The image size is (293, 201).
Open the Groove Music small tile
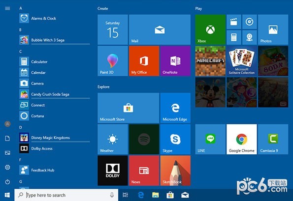[250, 22]
